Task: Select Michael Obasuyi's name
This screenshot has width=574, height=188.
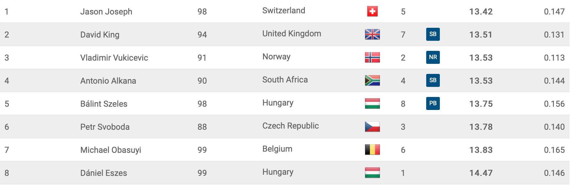Action: [110, 150]
